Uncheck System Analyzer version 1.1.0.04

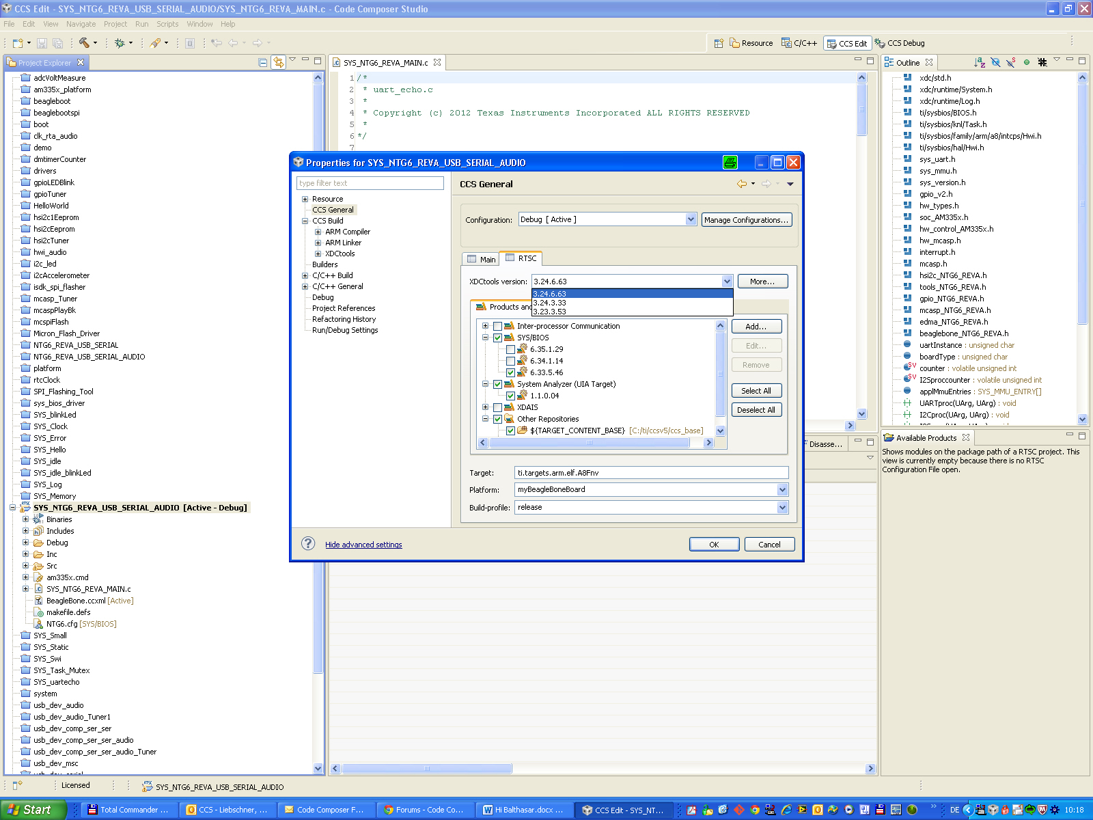pos(510,396)
